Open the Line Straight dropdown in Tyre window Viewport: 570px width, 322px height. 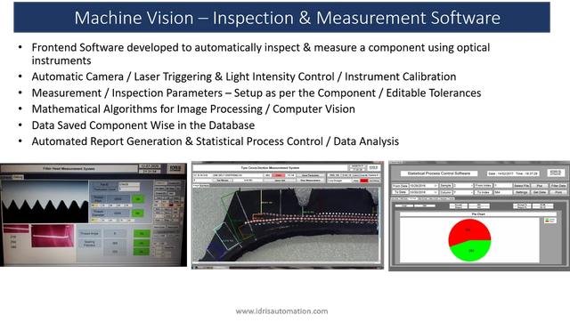pos(340,181)
